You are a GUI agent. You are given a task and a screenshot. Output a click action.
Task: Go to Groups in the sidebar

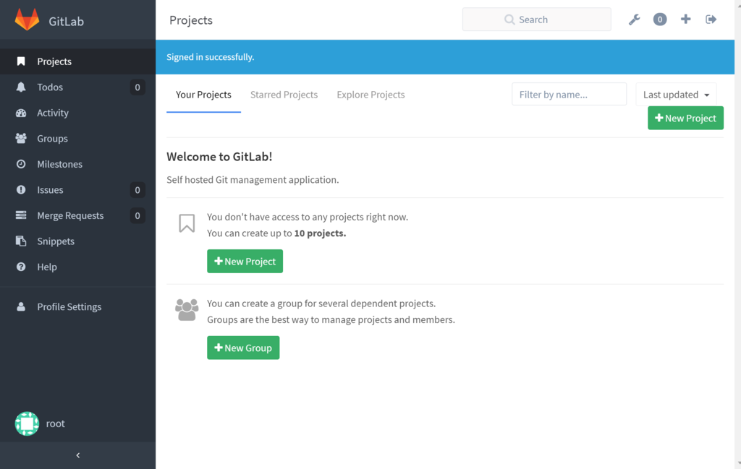[x=77, y=138]
